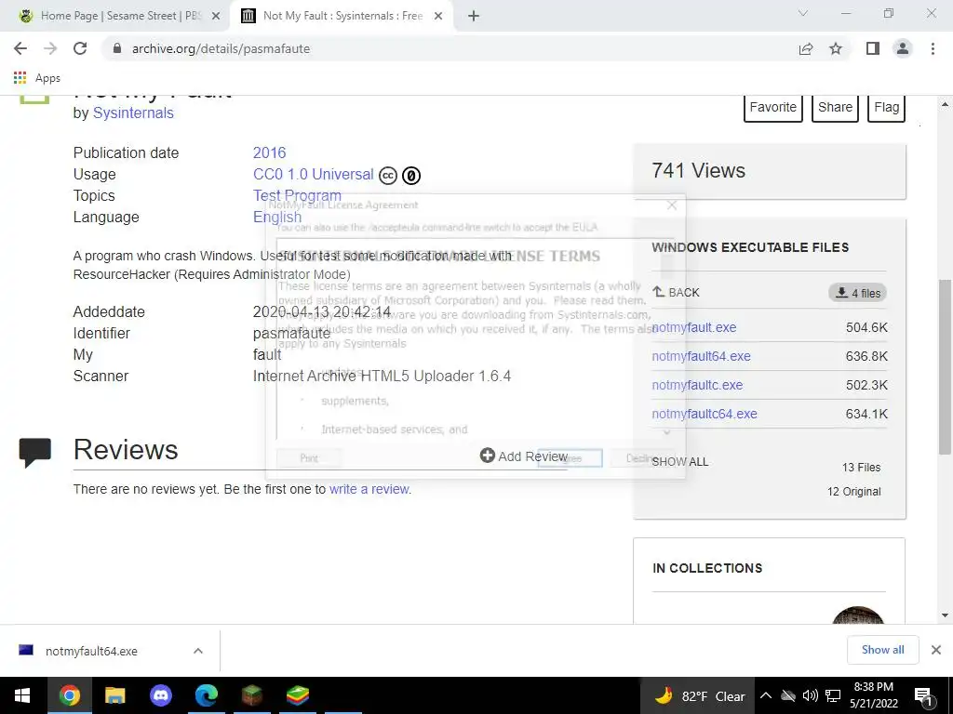Close the NotMyFault License Agreement dialog
This screenshot has width=953, height=714.
click(x=672, y=205)
